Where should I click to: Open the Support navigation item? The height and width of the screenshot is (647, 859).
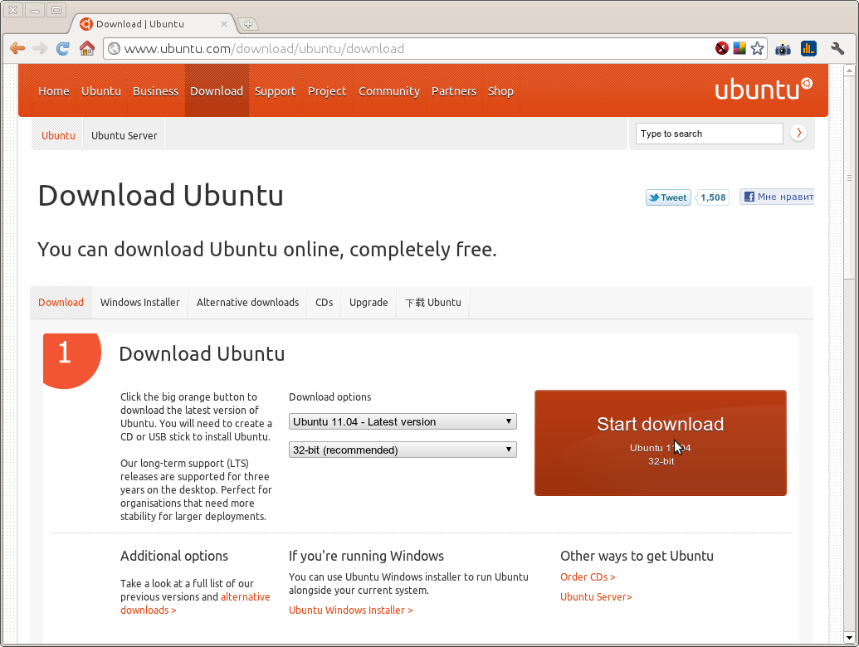(275, 91)
